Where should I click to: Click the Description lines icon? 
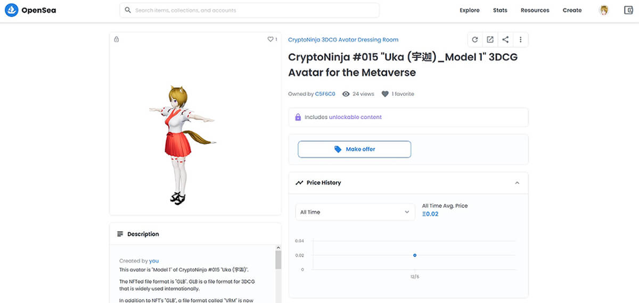120,234
